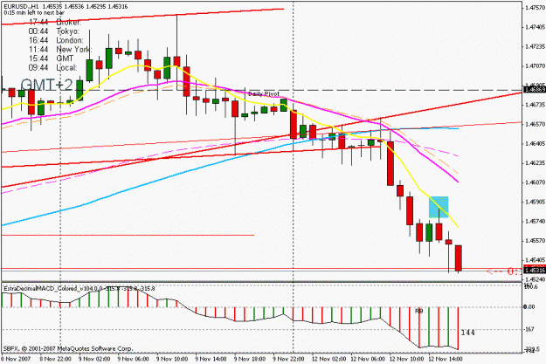Select the 00:44 Tokyo clock line

coord(54,31)
